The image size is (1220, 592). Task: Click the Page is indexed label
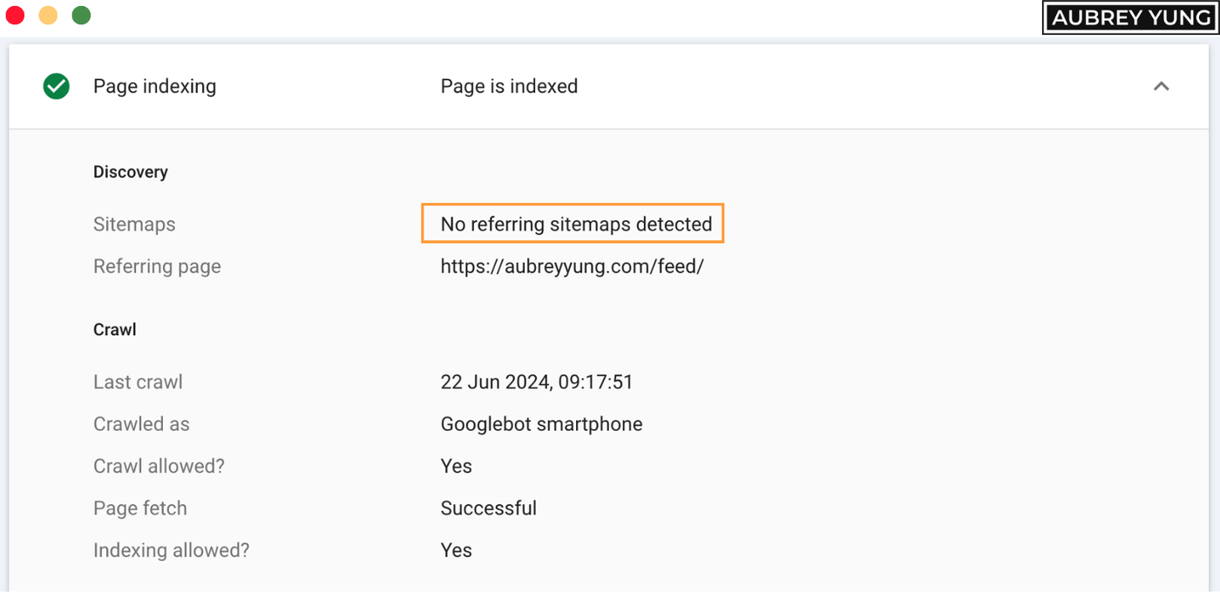(x=509, y=86)
